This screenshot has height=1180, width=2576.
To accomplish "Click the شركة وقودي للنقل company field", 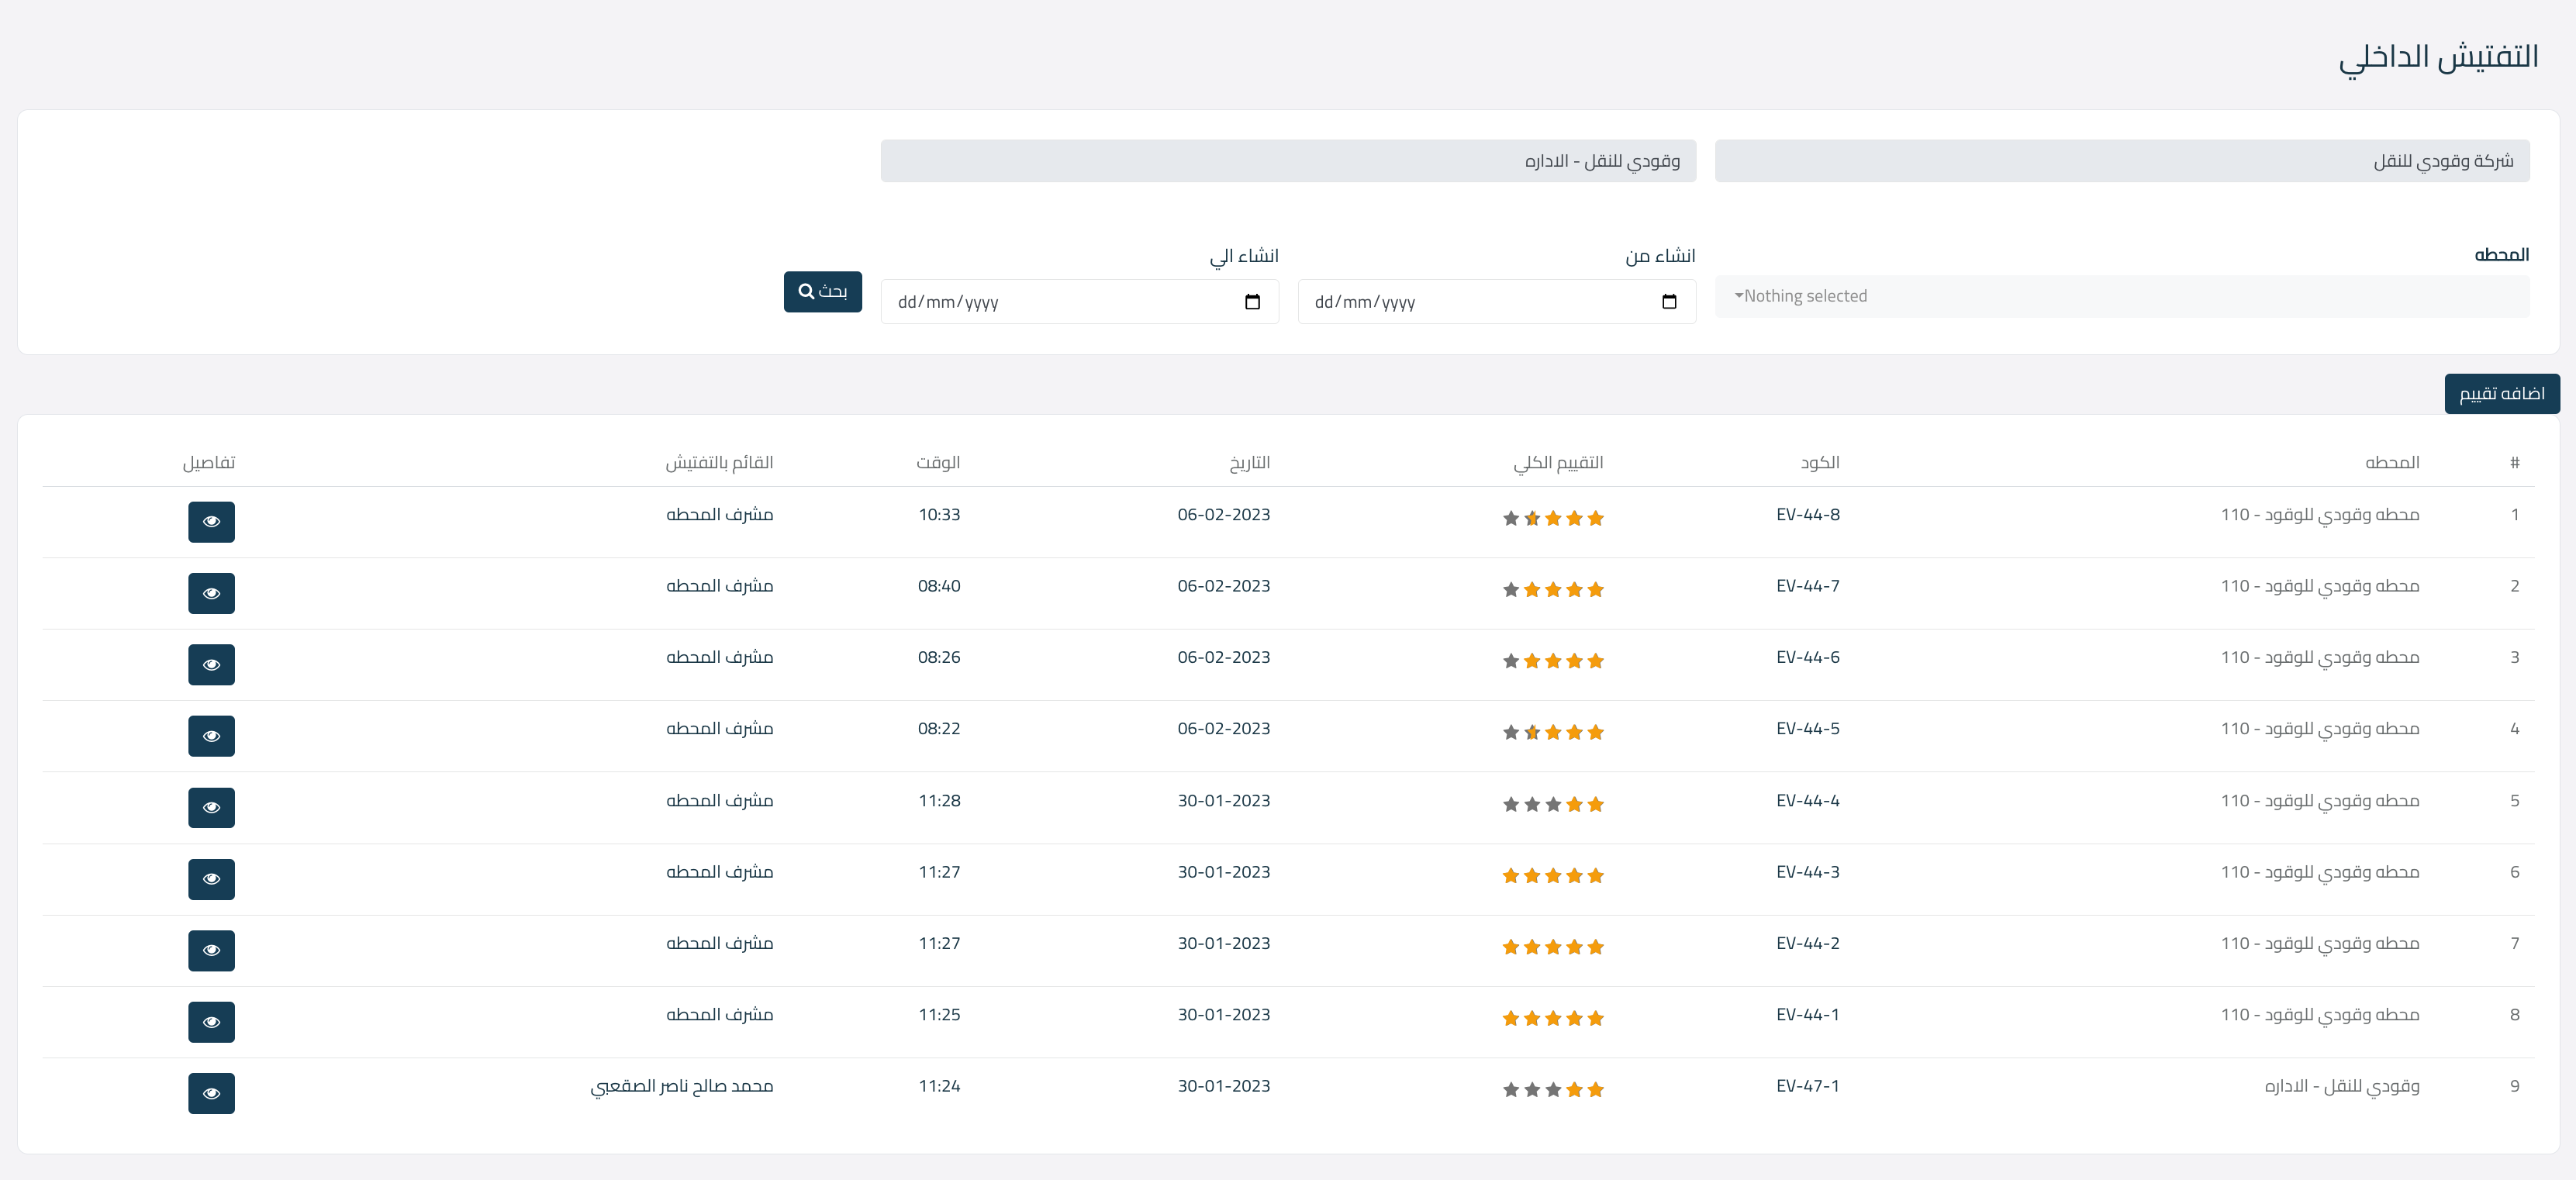I will point(2122,161).
